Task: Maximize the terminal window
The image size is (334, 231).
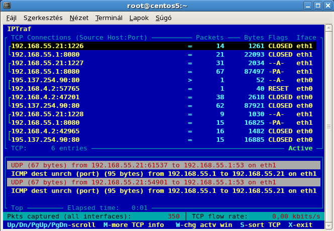Action: (315, 6)
